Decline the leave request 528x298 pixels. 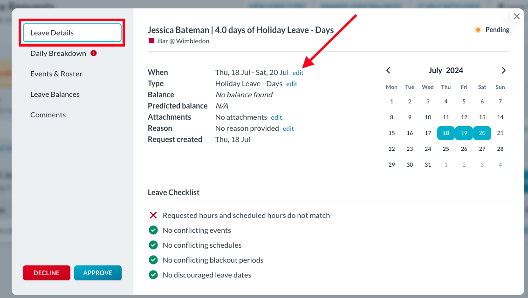point(47,273)
